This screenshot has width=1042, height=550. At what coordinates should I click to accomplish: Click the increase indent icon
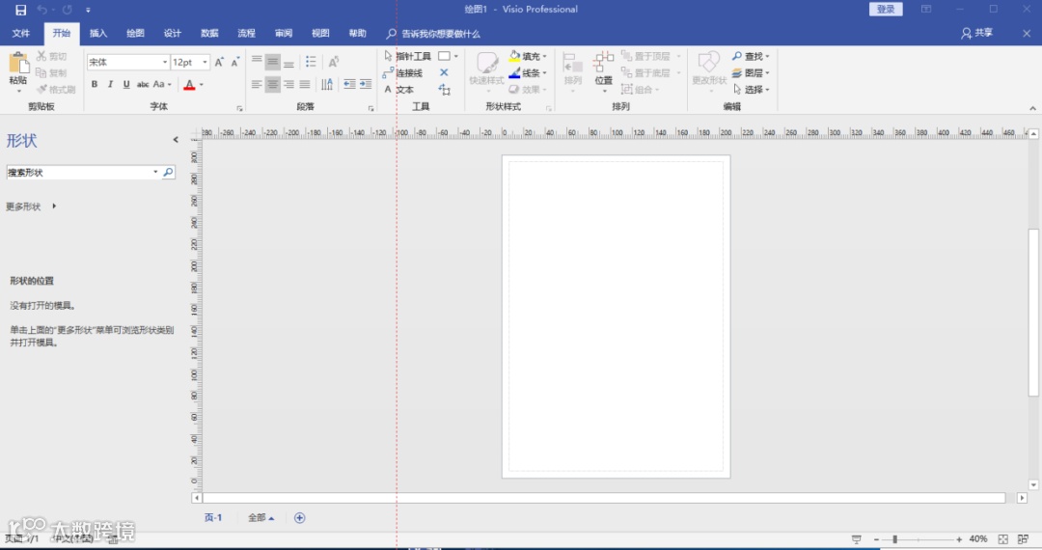point(366,84)
